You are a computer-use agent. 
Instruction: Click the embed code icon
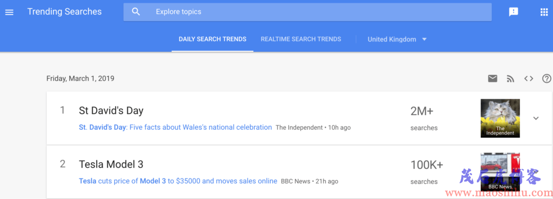(528, 79)
